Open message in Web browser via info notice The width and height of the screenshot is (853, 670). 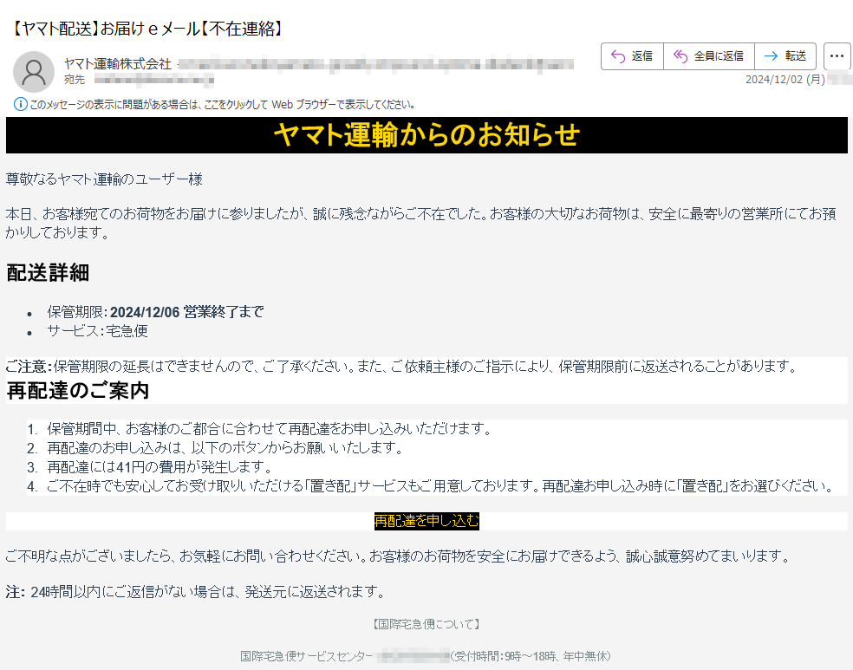point(223,104)
